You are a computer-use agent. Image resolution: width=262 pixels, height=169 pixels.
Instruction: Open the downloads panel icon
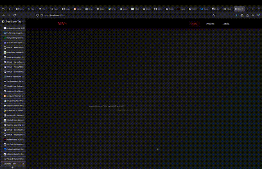coord(237,16)
